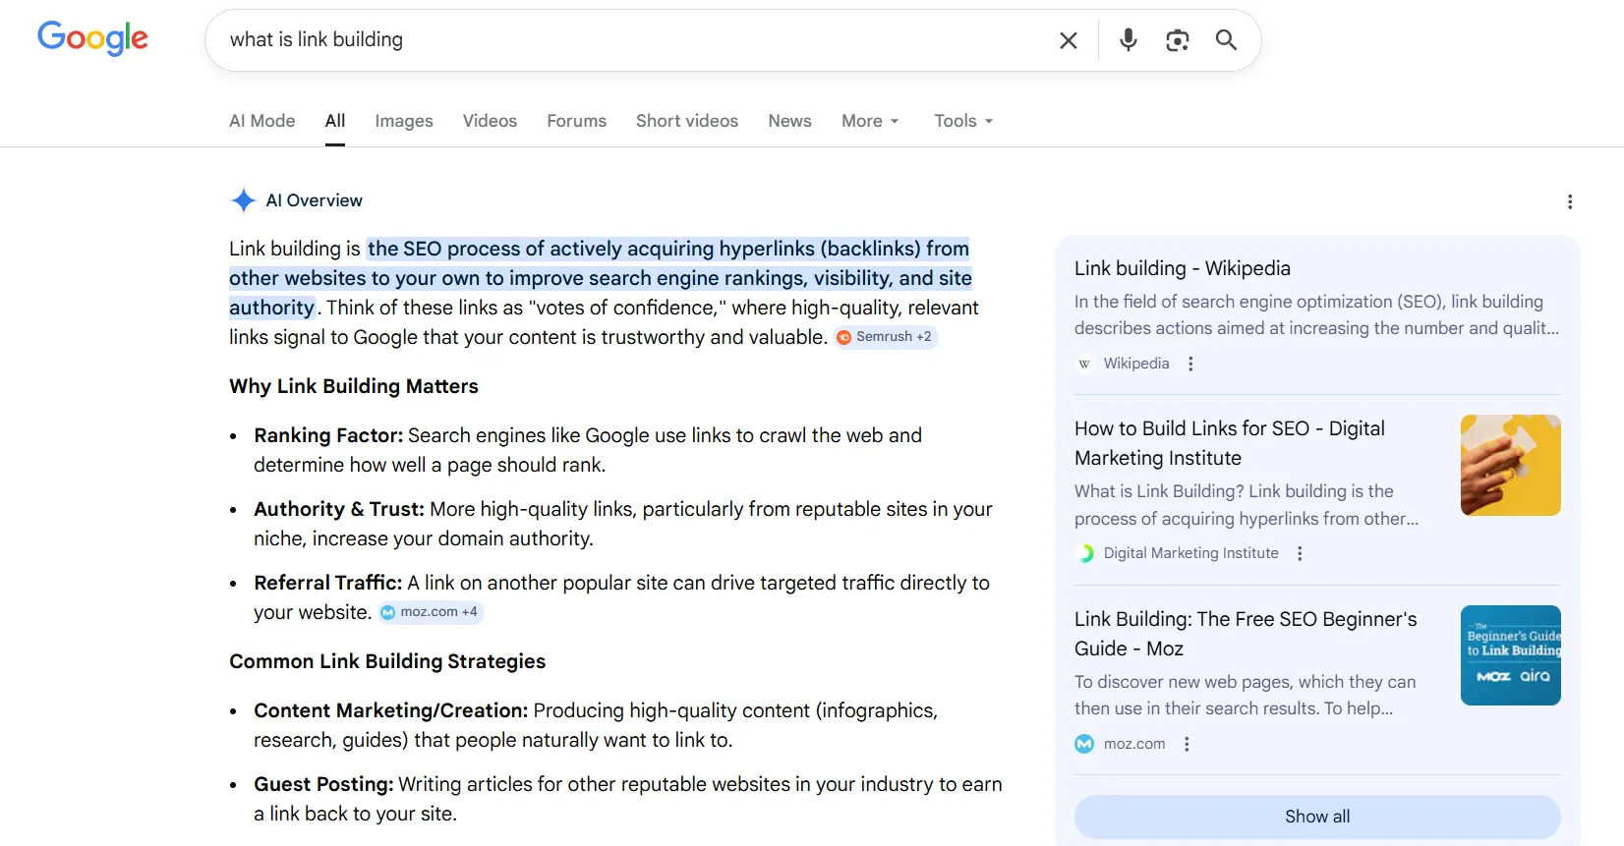Expand the Semrush +2 sources chip
This screenshot has width=1624, height=846.
click(x=885, y=337)
